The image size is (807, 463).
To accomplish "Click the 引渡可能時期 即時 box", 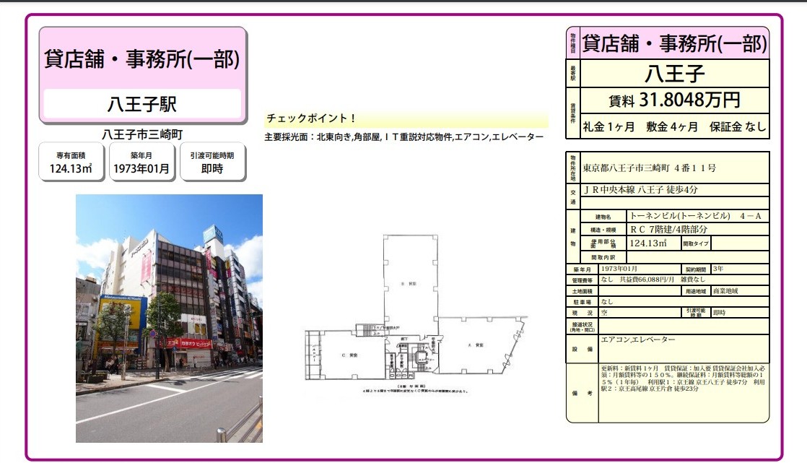I will coord(213,162).
